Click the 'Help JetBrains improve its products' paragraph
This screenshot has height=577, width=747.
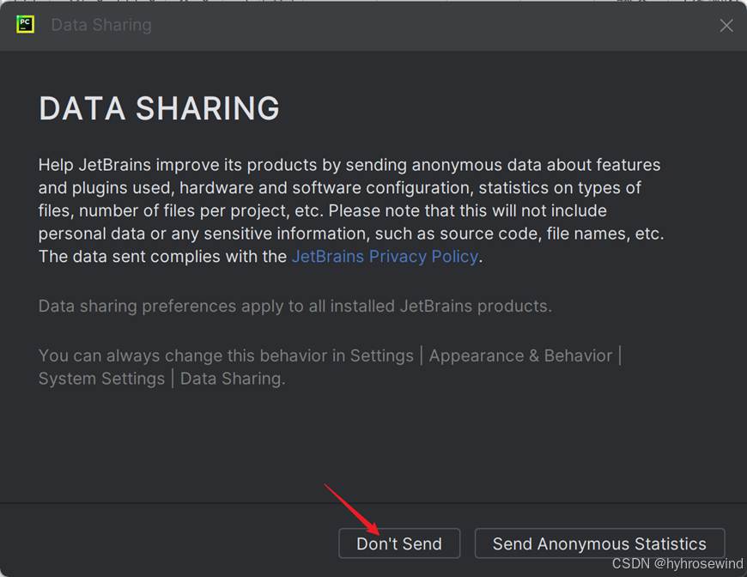351,210
